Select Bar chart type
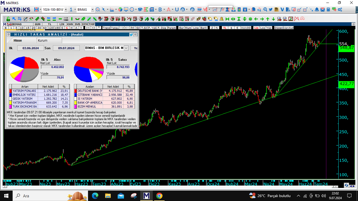 pos(182,28)
